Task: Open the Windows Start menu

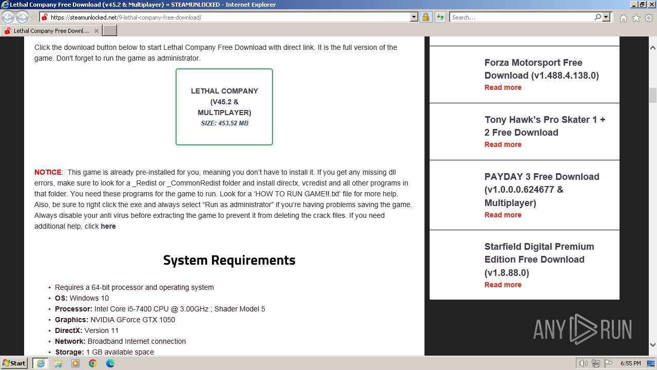Action: point(14,363)
